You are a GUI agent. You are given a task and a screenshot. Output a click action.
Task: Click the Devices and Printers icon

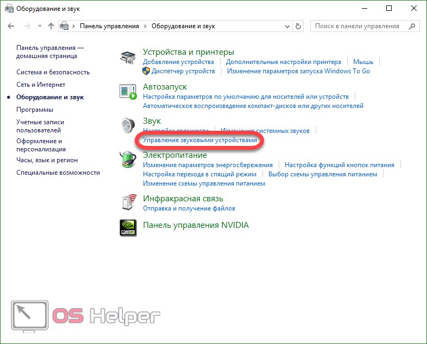pos(128,57)
